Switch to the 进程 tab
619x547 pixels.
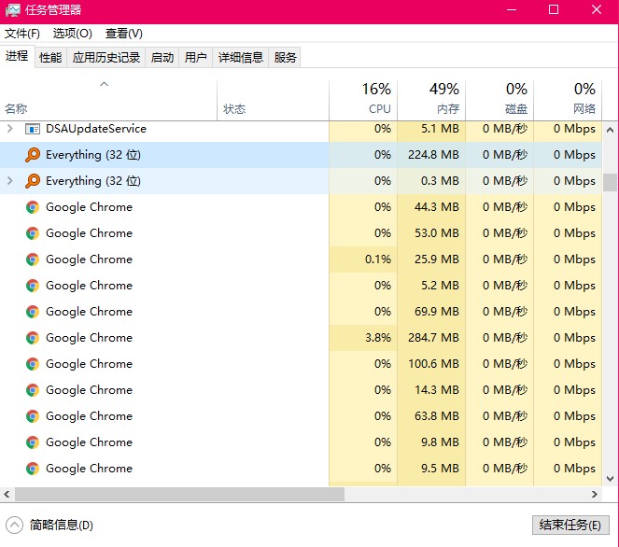tap(17, 56)
